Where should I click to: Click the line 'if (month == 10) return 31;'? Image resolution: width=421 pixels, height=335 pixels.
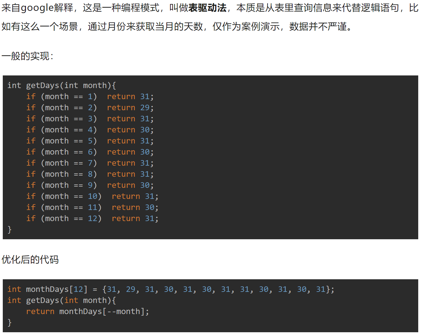tap(92, 196)
